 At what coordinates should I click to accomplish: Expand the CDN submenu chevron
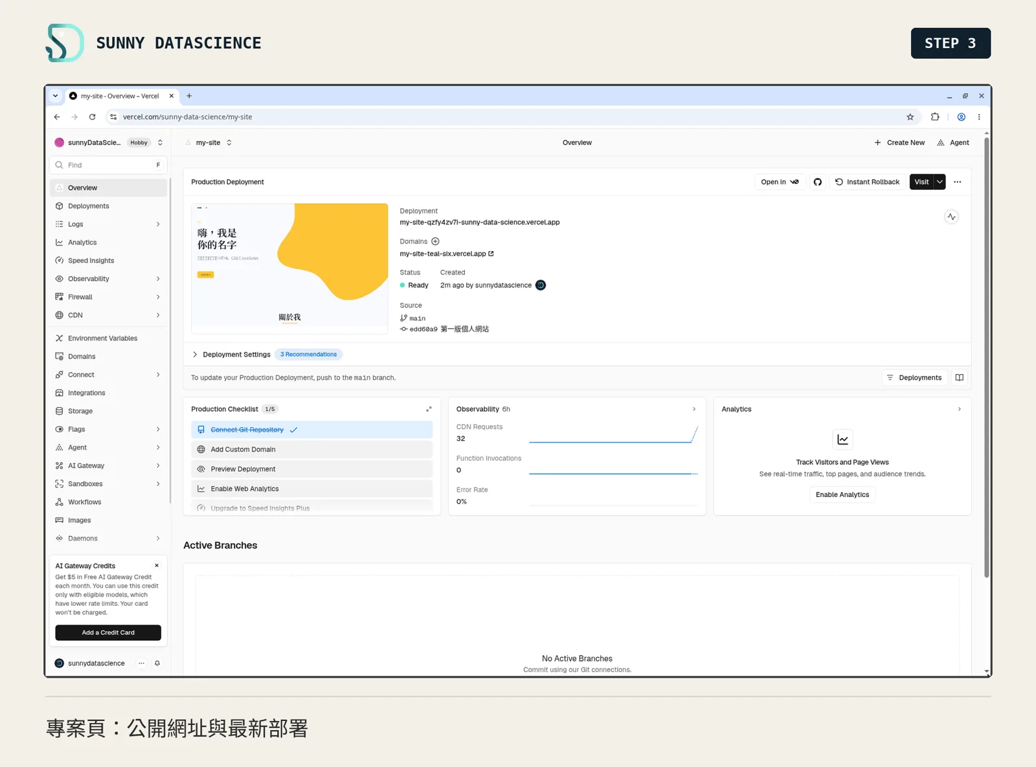158,315
